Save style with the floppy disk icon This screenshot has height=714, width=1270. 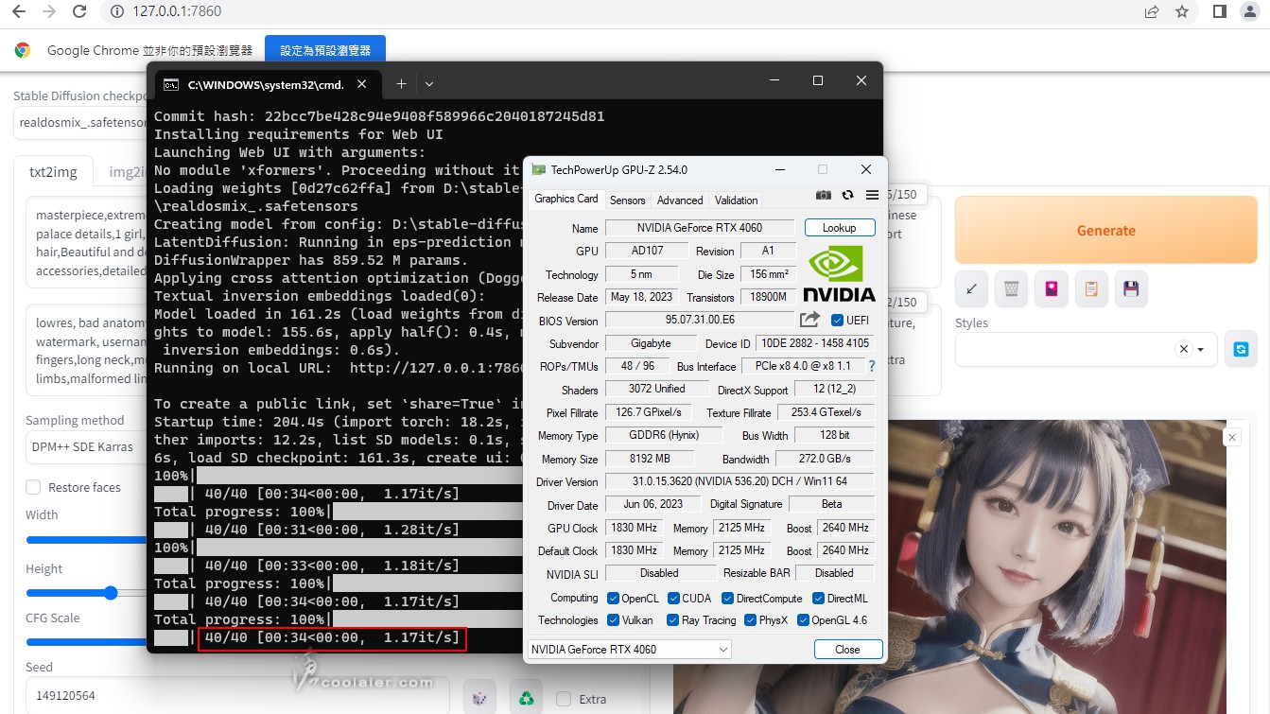(x=1131, y=289)
